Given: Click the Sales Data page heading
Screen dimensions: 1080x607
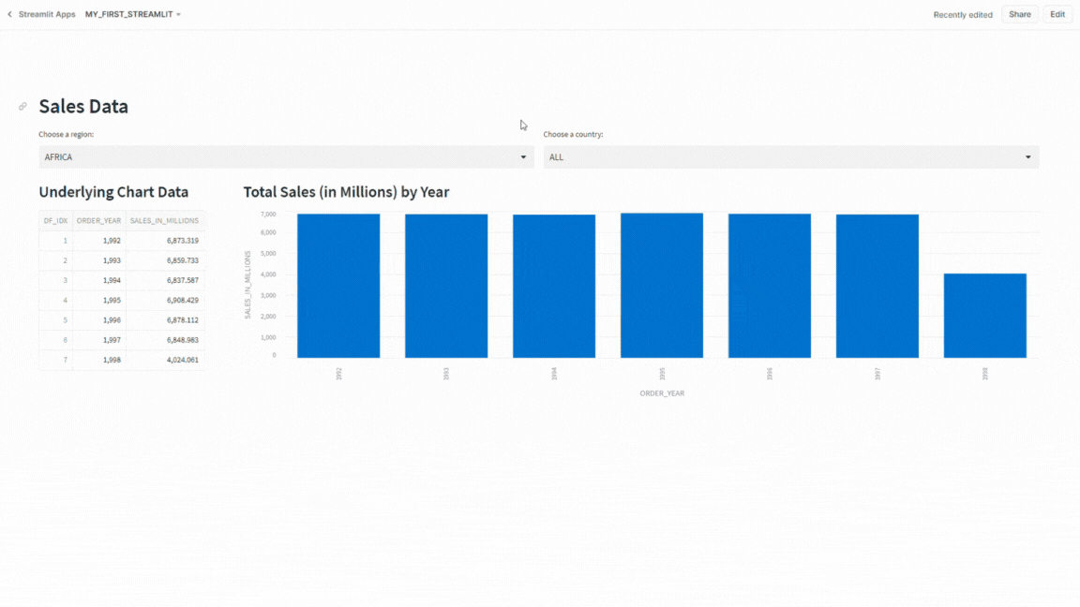Looking at the screenshot, I should pyautogui.click(x=83, y=107).
